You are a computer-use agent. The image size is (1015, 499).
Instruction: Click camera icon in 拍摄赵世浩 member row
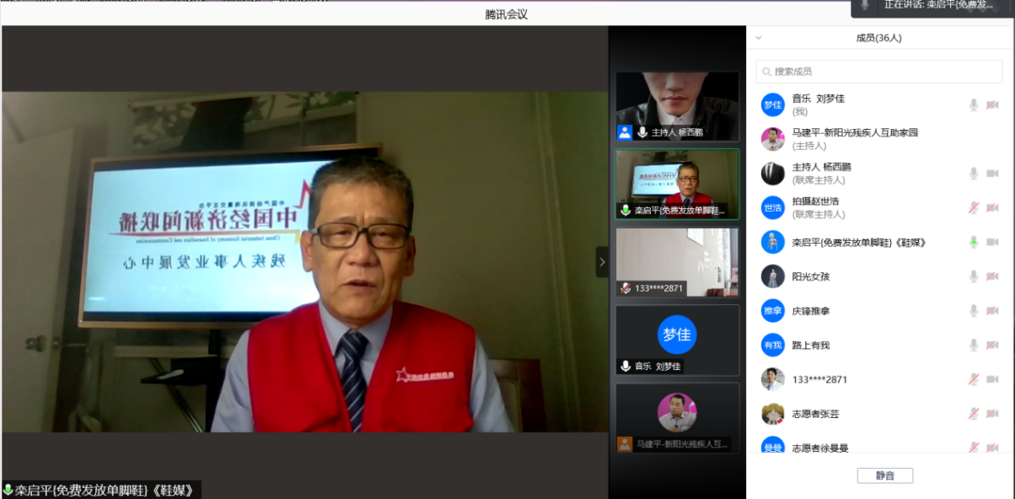992,207
